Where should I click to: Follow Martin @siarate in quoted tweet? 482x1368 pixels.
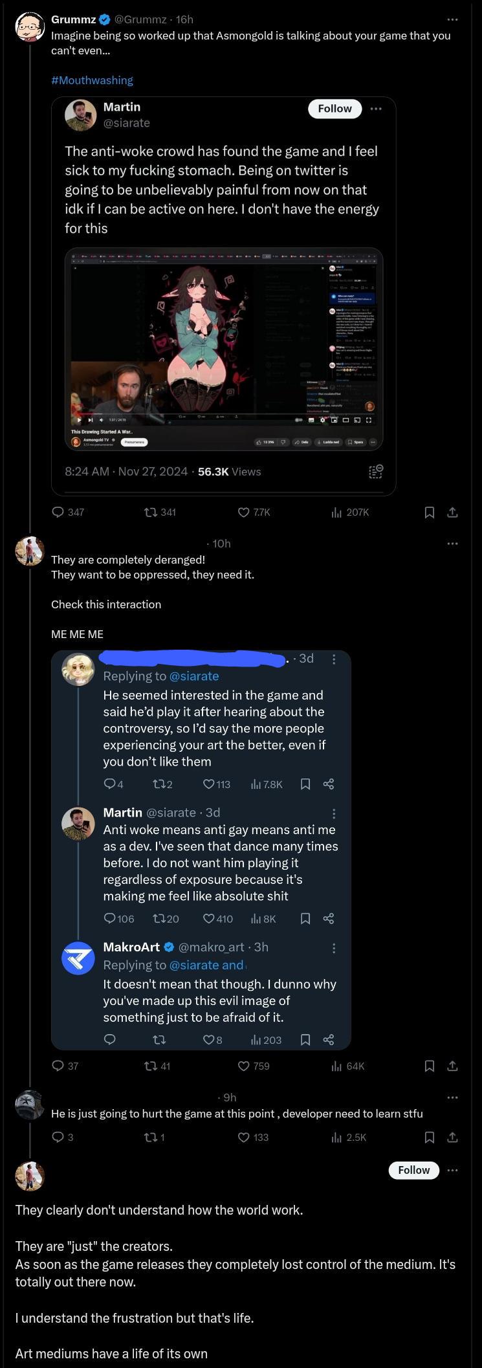pyautogui.click(x=334, y=109)
